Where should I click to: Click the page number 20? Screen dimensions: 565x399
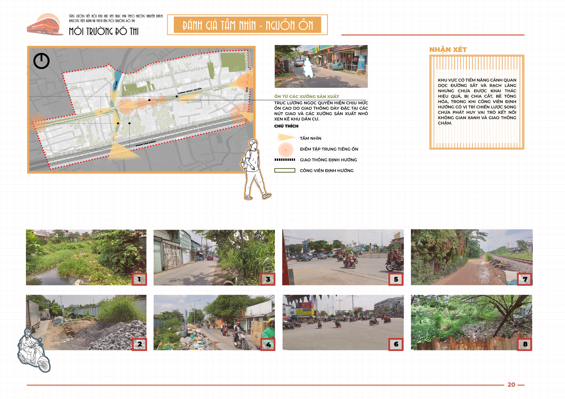pyautogui.click(x=511, y=385)
